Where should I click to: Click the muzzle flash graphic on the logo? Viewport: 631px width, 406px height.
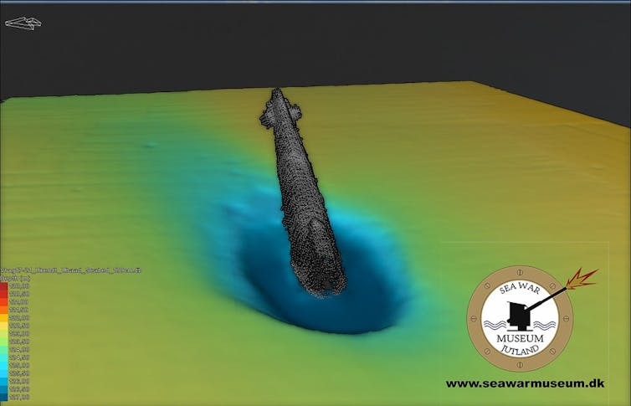(580, 276)
